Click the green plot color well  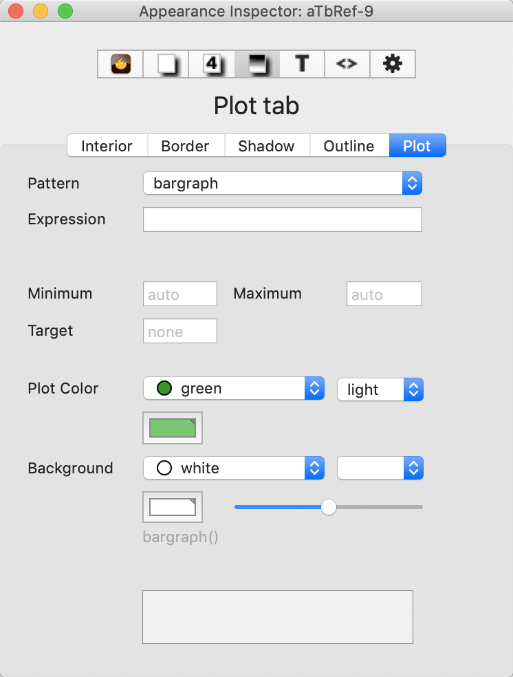[172, 427]
